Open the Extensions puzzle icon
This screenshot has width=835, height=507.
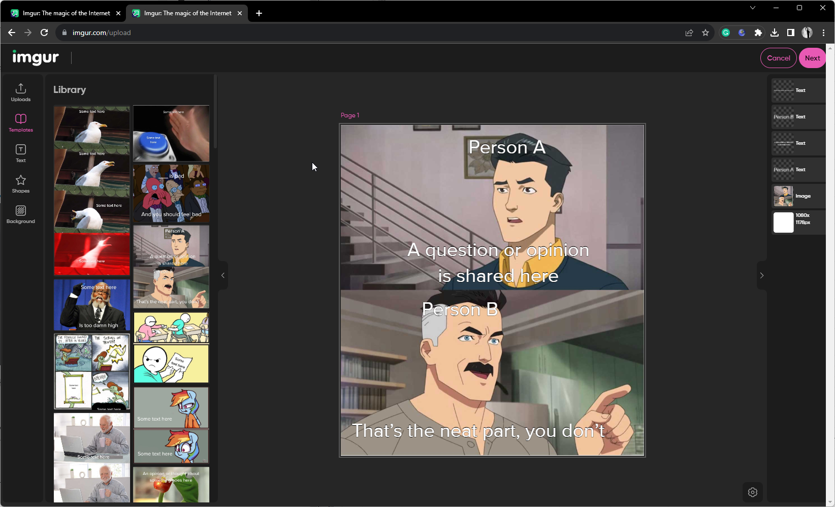758,33
